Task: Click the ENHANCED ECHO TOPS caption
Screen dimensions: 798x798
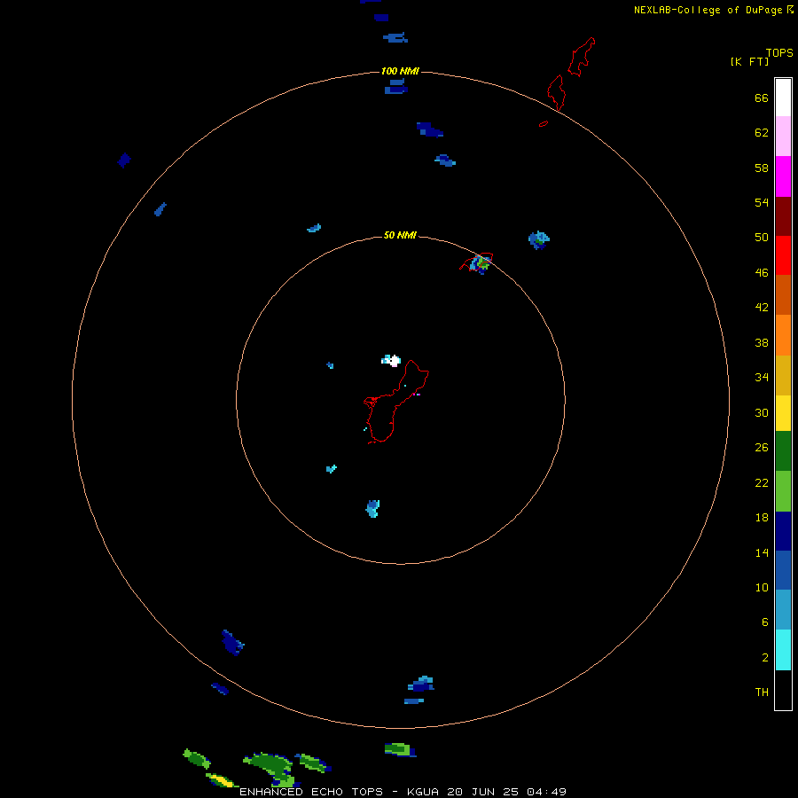Action: point(403,792)
